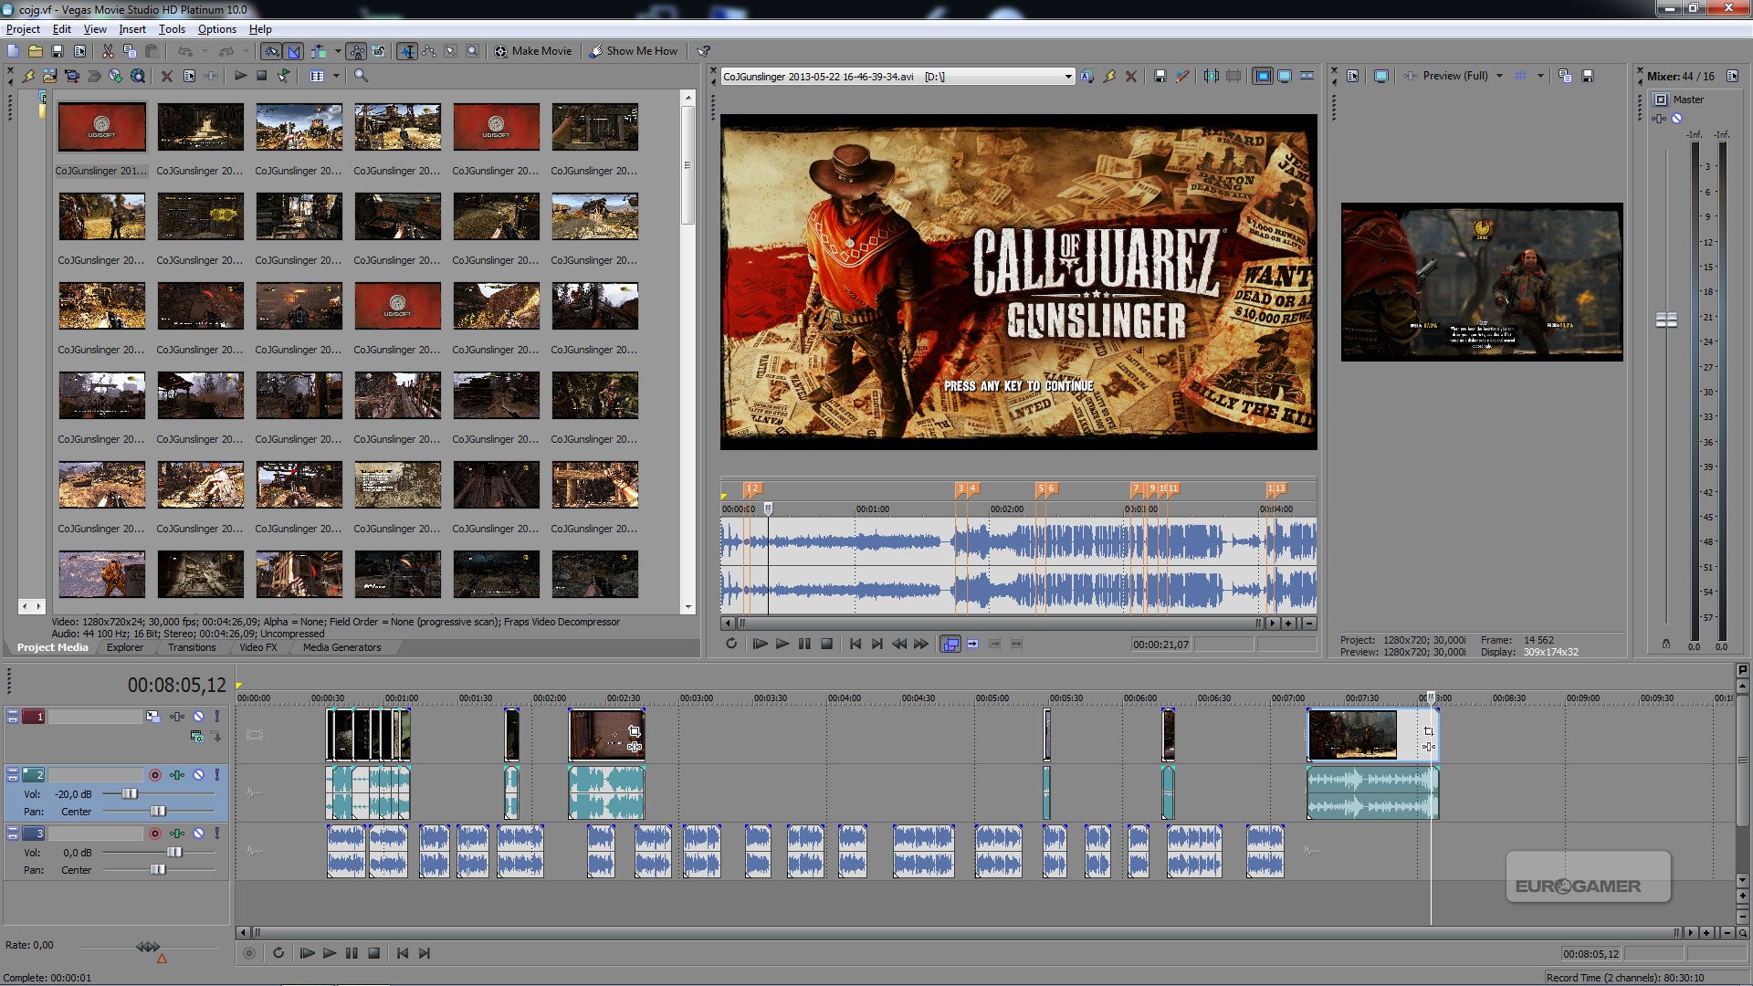Open the trimmer media file dropdown
Image resolution: width=1753 pixels, height=986 pixels.
pos(1068,77)
